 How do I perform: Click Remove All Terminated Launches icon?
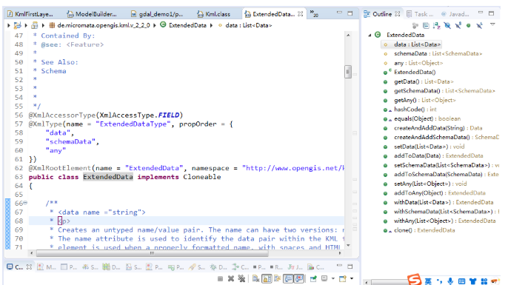point(241,279)
